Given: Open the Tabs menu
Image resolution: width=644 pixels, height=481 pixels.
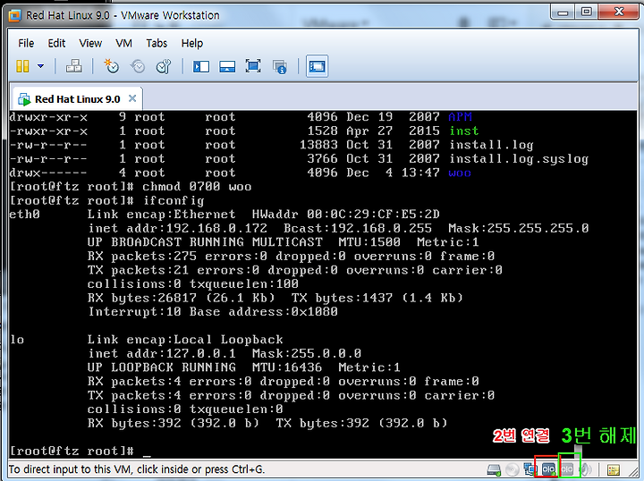Looking at the screenshot, I should tap(157, 43).
